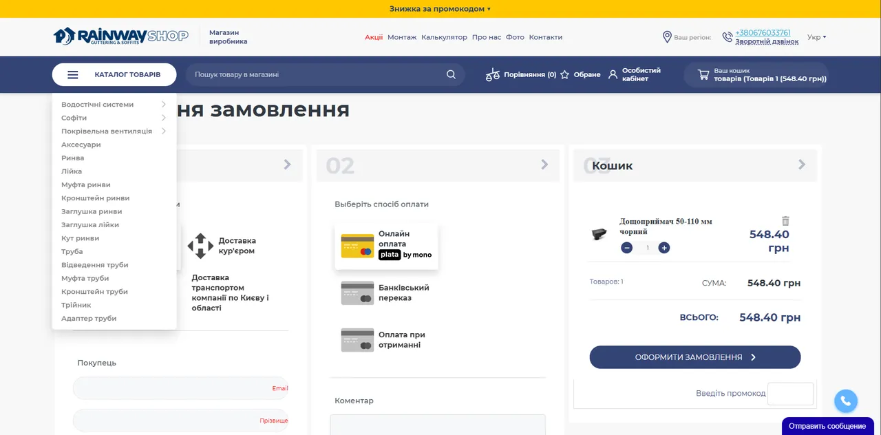Select Лійка in catalog menu
881x435 pixels.
72,171
